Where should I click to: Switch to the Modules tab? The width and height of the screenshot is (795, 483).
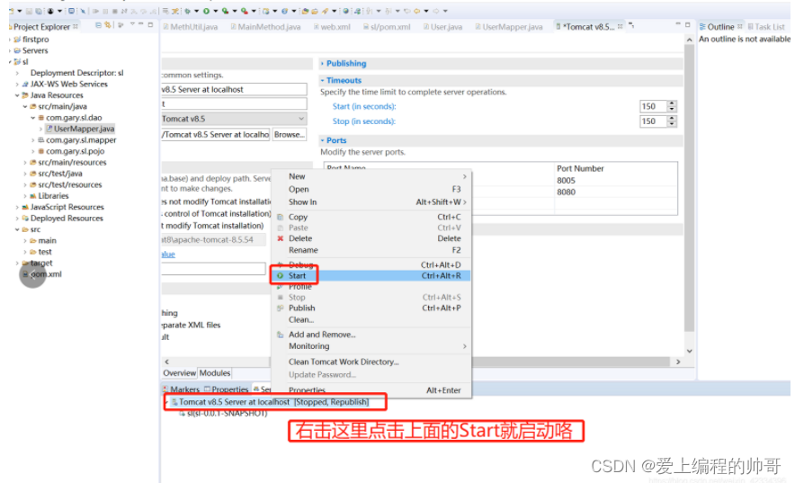coord(214,373)
